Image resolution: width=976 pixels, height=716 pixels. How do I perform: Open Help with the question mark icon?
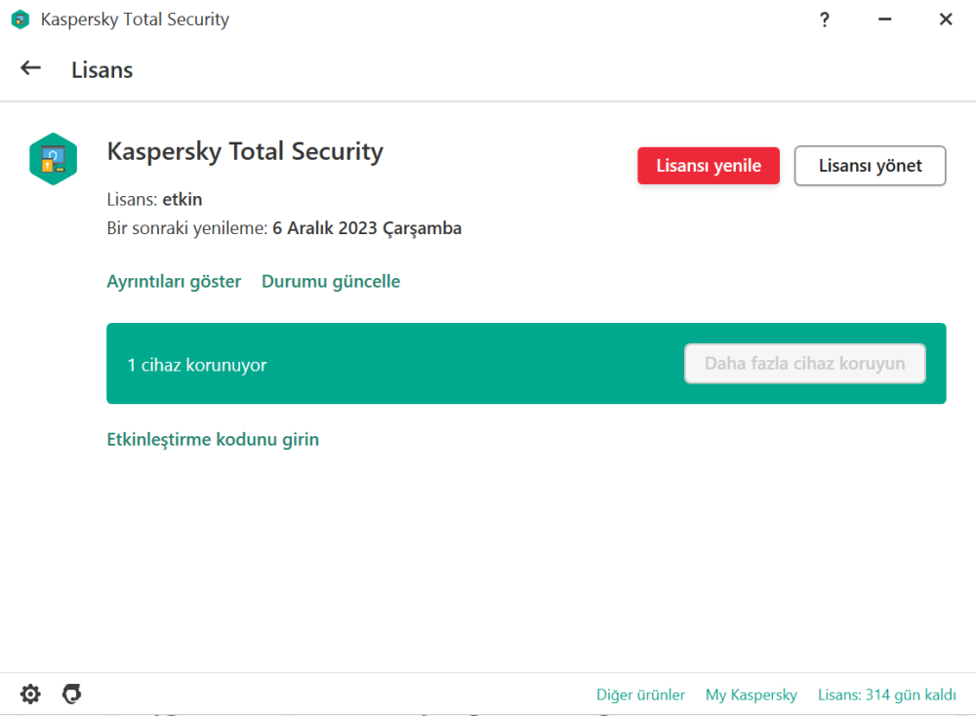click(x=825, y=19)
